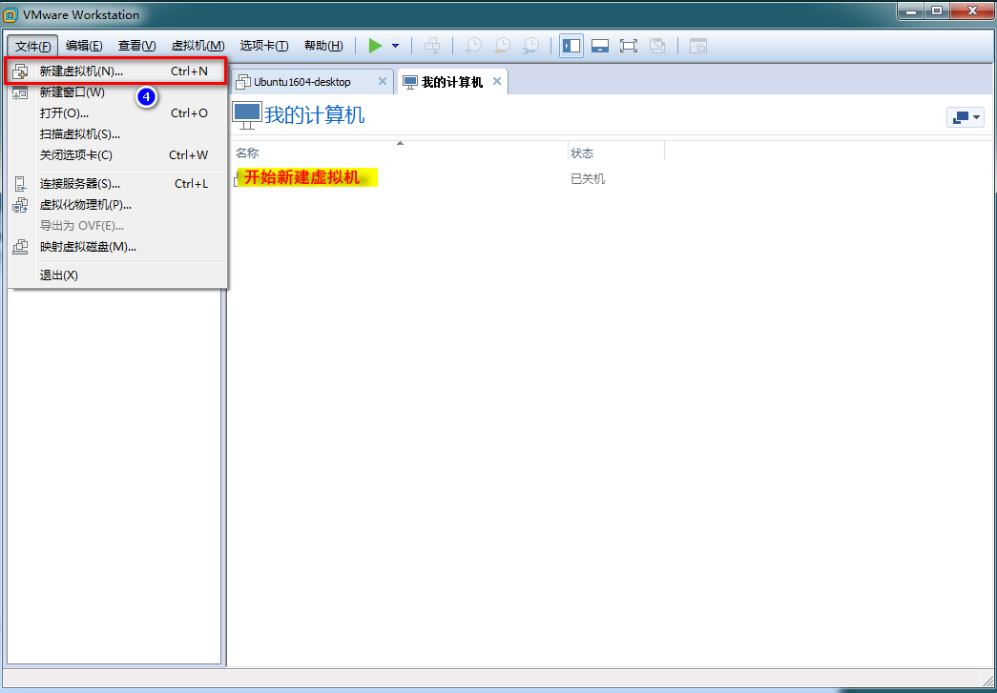Click the revert to snapshot icon
This screenshot has height=693, width=997.
pyautogui.click(x=502, y=46)
